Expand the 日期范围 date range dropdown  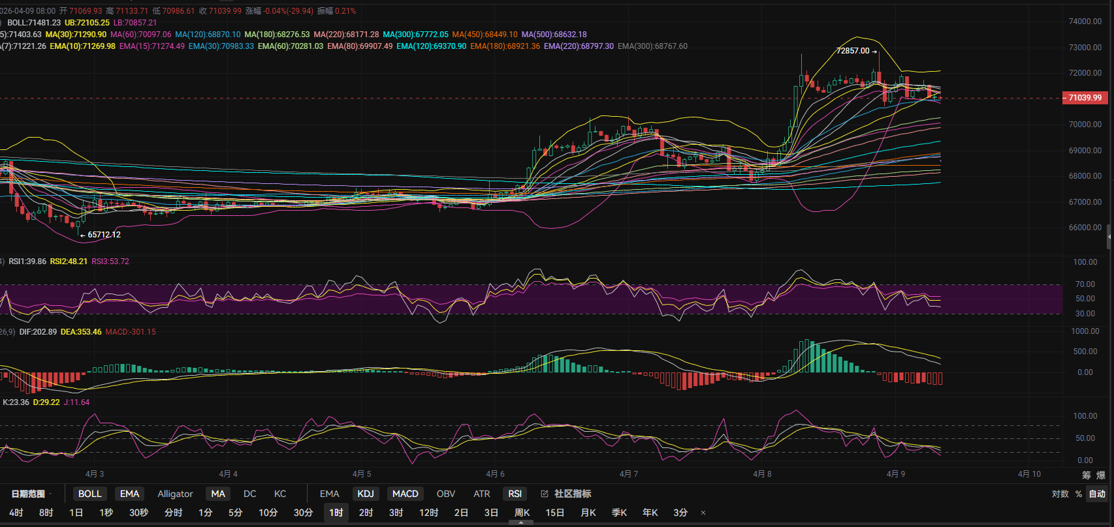click(31, 494)
